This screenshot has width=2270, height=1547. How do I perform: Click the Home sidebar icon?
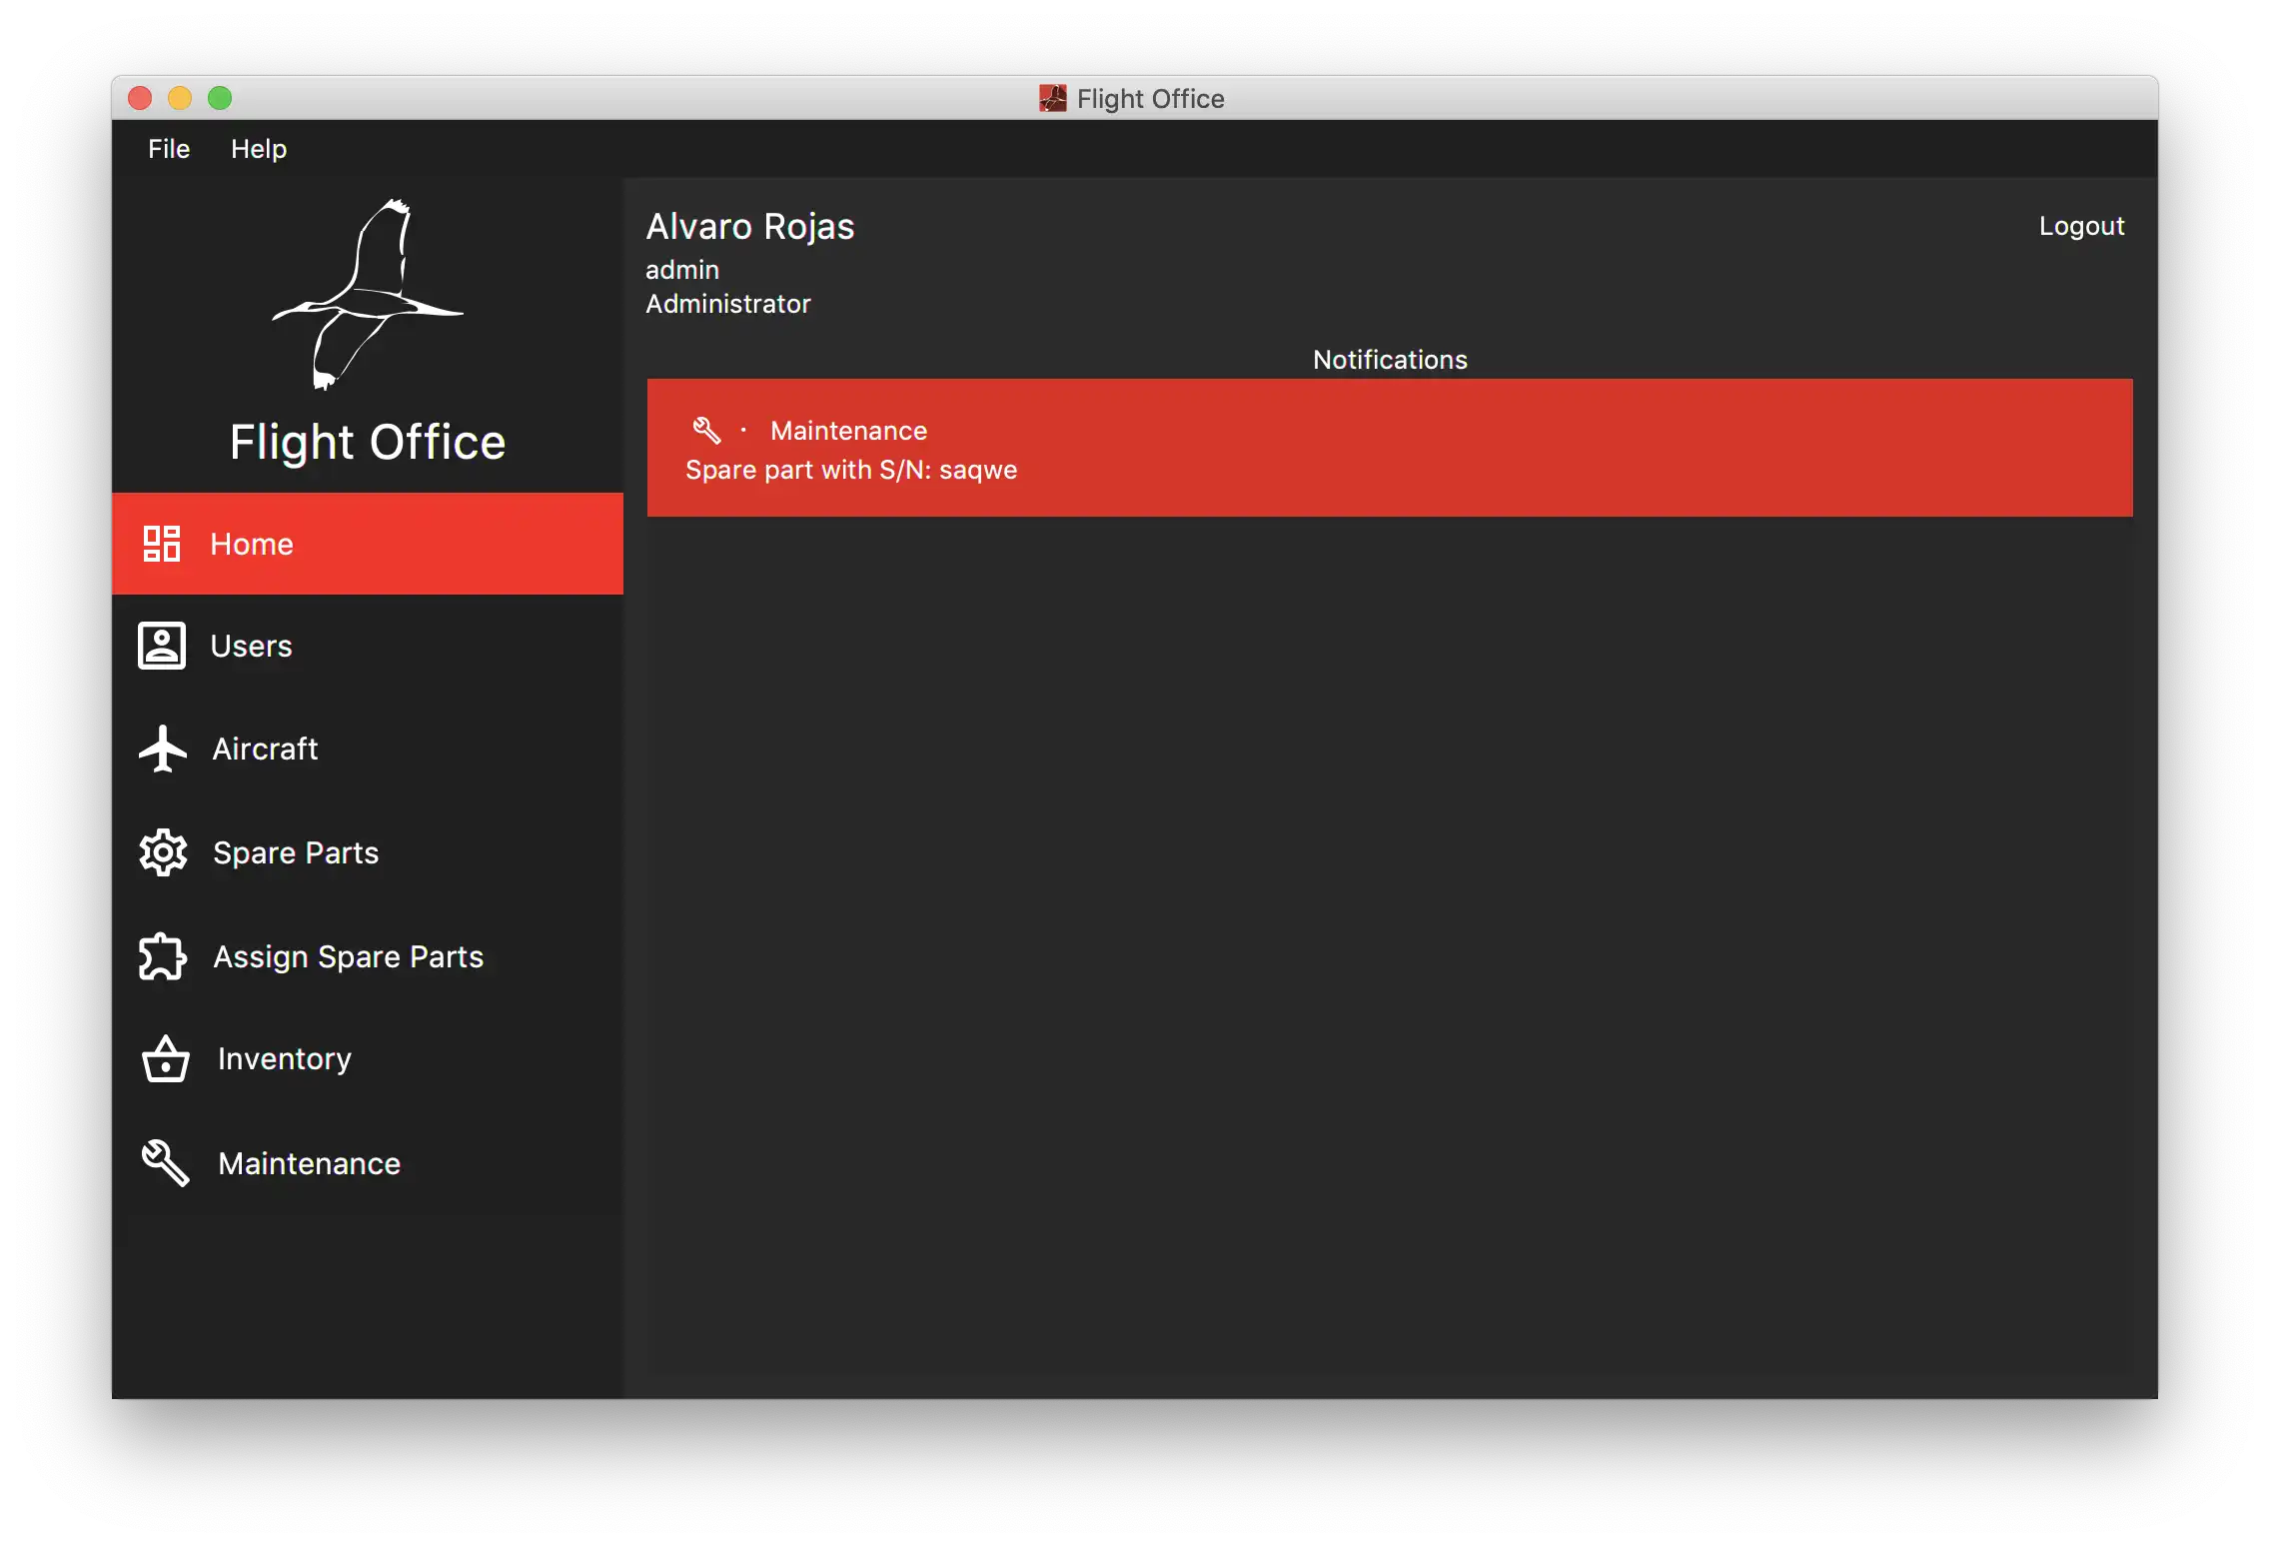[x=161, y=544]
